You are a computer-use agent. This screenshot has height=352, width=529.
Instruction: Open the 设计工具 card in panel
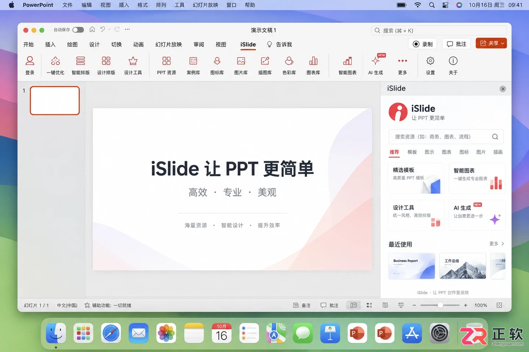click(x=416, y=215)
